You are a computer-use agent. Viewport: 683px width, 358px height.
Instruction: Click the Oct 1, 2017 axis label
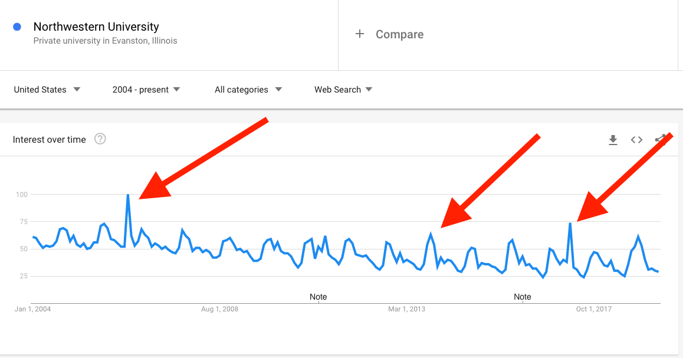(x=594, y=309)
